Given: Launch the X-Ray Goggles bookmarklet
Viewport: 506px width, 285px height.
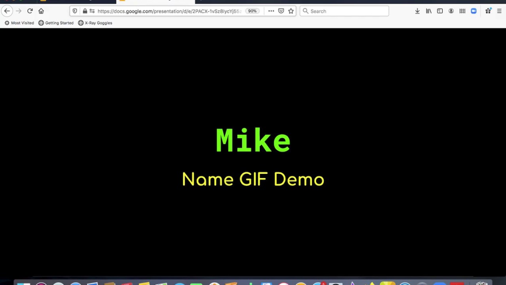Looking at the screenshot, I should [x=95, y=23].
